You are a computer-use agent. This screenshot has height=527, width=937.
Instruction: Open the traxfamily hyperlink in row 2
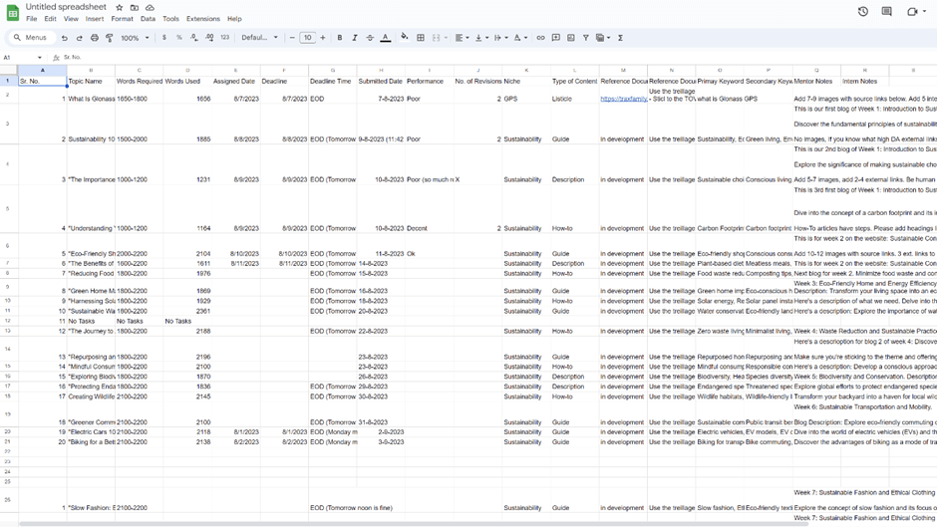coord(623,99)
